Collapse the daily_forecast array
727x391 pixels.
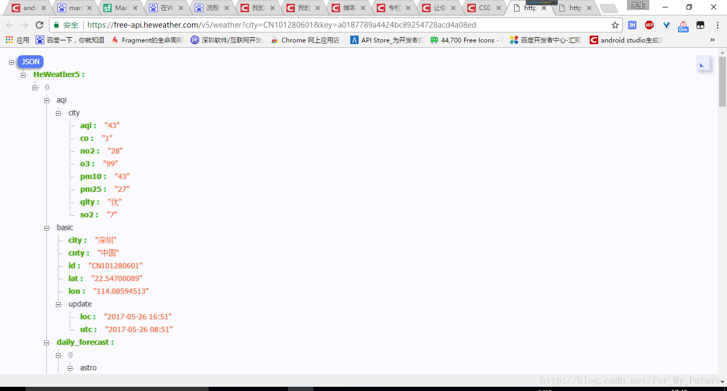coord(47,343)
